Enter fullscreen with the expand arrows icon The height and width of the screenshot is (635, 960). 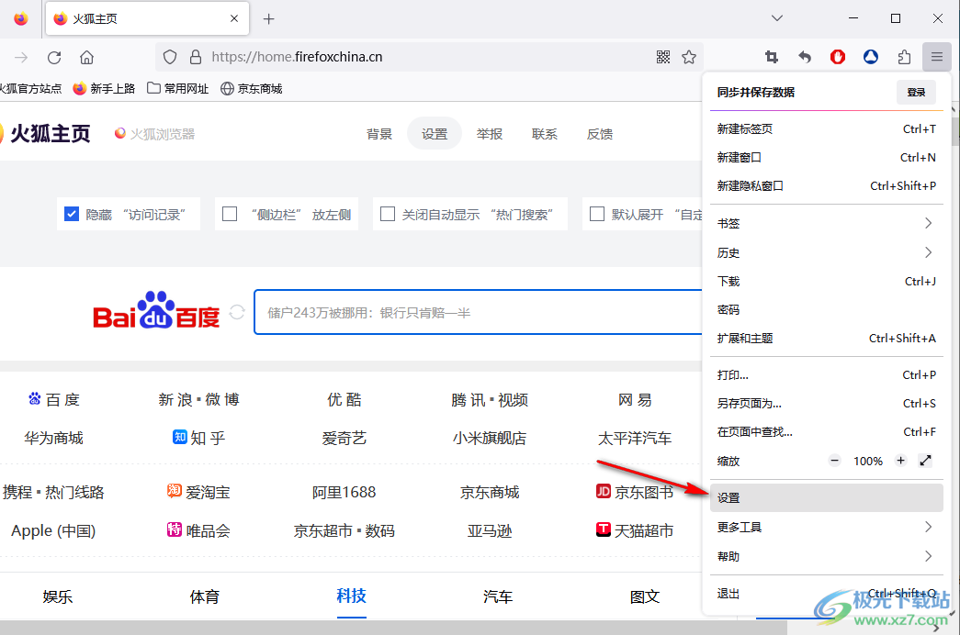click(x=926, y=461)
